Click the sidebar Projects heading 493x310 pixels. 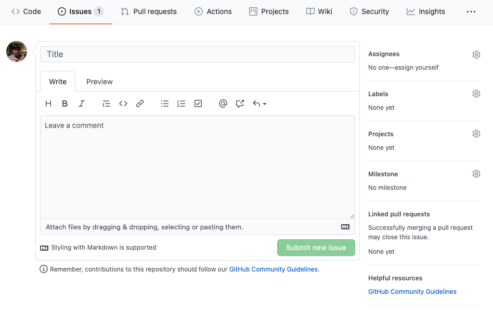381,134
